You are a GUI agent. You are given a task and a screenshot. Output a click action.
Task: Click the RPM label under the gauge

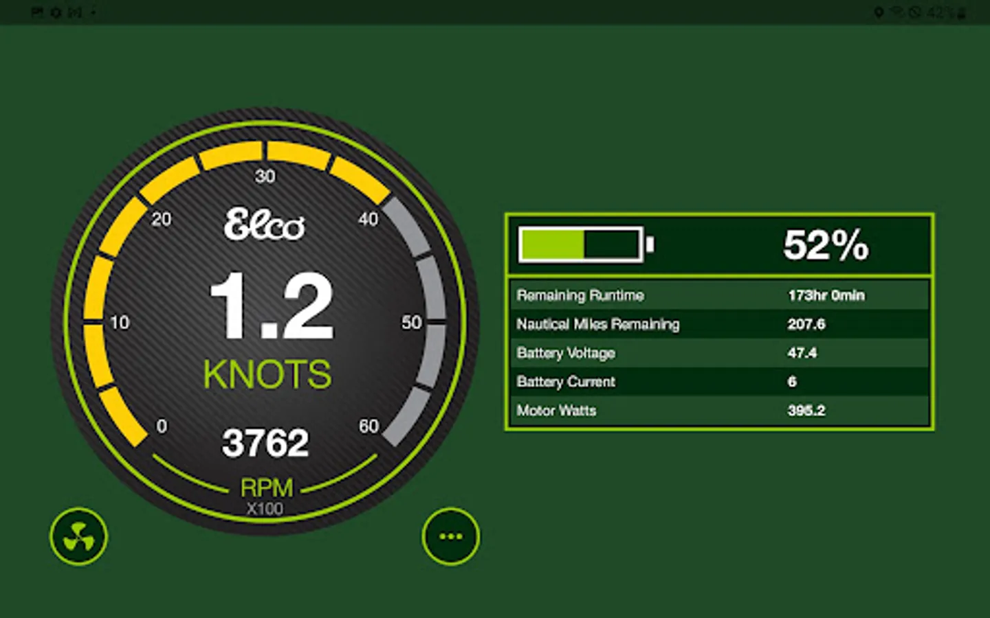(x=266, y=488)
